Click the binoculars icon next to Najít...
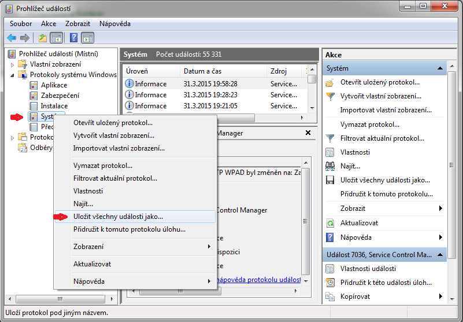This screenshot has height=322, width=463. [330, 166]
